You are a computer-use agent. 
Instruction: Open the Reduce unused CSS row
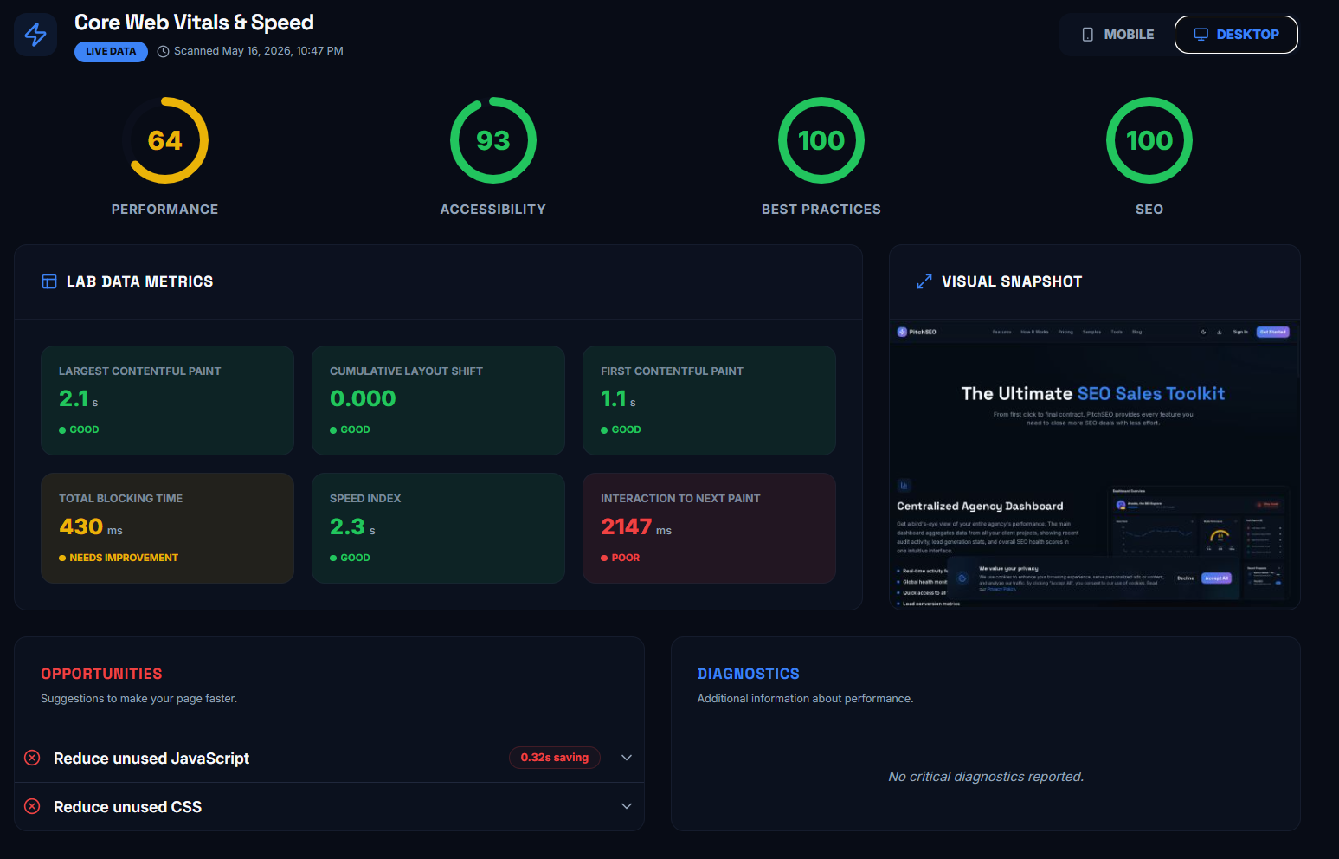pos(329,806)
